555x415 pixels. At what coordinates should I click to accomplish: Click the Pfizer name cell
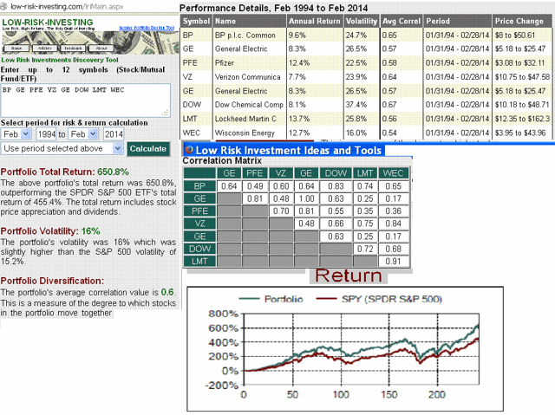tap(250, 63)
